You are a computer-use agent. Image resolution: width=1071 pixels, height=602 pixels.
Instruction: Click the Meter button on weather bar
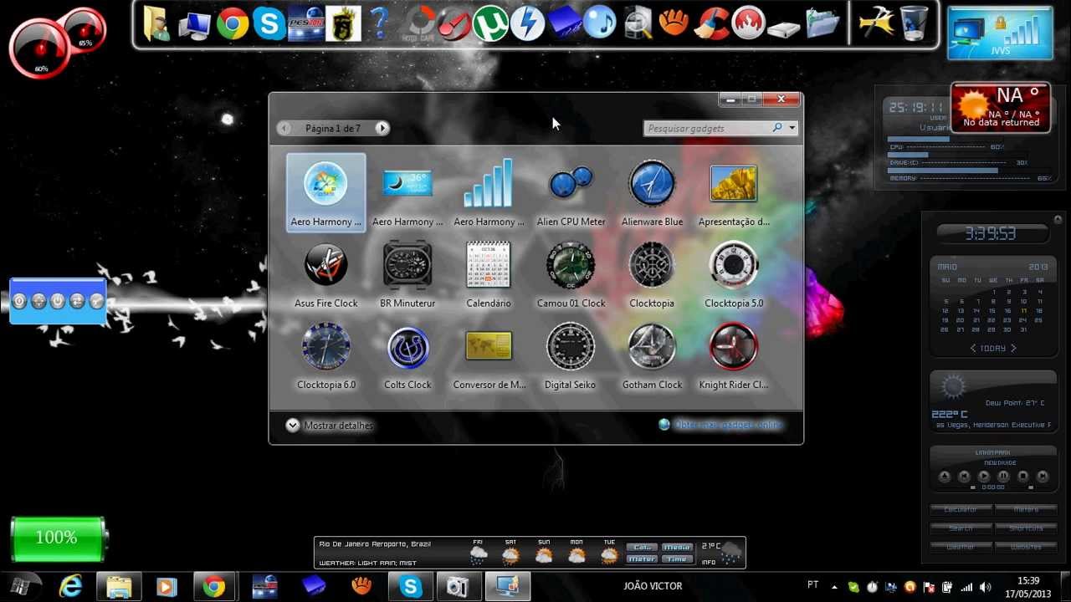point(642,559)
